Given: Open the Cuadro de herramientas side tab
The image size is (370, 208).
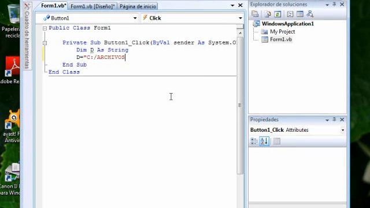Looking at the screenshot, I should click(x=27, y=36).
